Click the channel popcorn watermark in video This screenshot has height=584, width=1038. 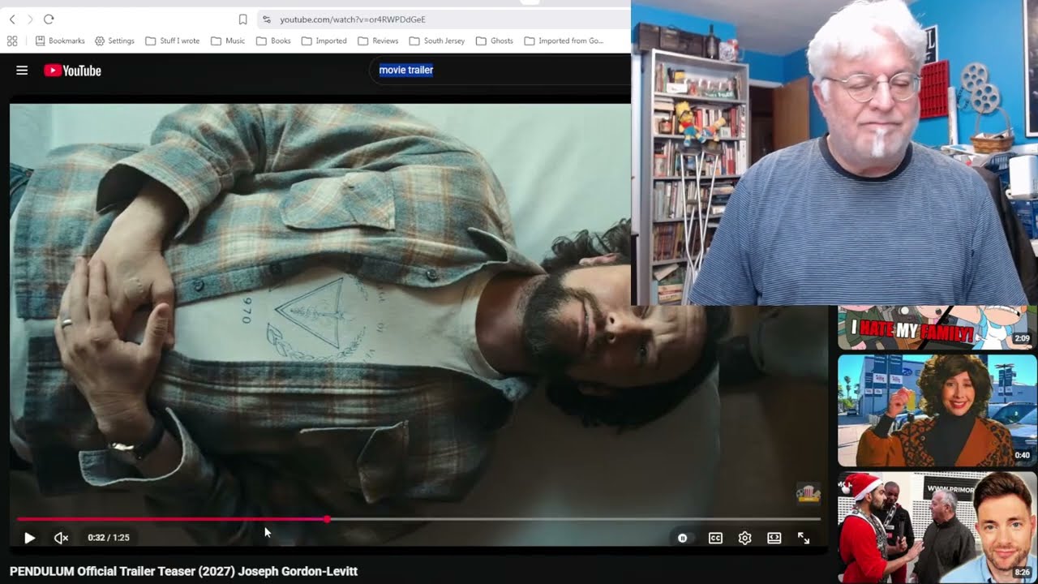(809, 492)
